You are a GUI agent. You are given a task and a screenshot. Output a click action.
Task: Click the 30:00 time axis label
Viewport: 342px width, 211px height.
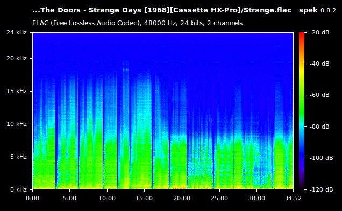(x=256, y=198)
